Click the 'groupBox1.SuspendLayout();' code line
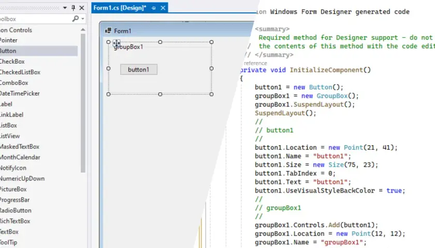435x248 pixels. 305,104
